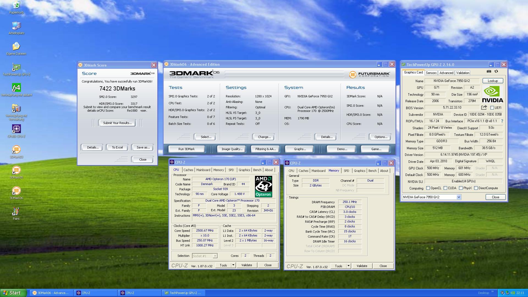Click the Core Speed value field
The width and height of the screenshot is (528, 297).
point(205,231)
